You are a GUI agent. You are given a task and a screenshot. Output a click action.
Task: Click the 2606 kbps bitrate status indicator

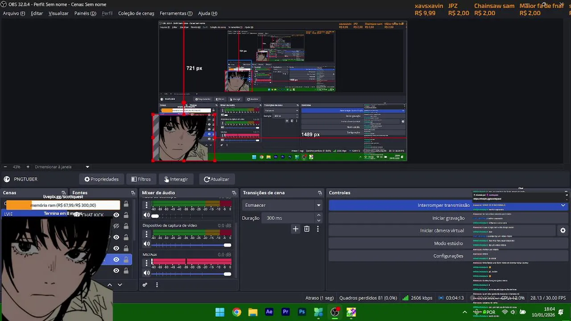[x=417, y=298]
